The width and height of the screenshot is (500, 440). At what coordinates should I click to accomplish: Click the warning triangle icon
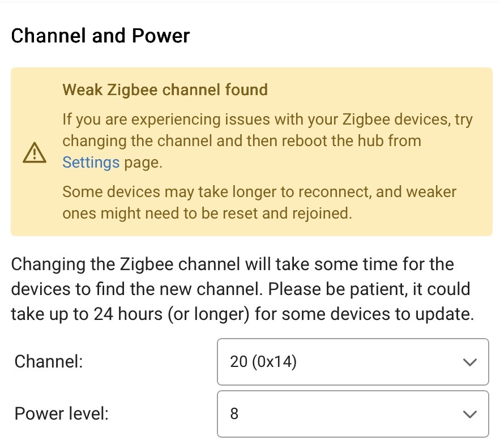click(35, 152)
